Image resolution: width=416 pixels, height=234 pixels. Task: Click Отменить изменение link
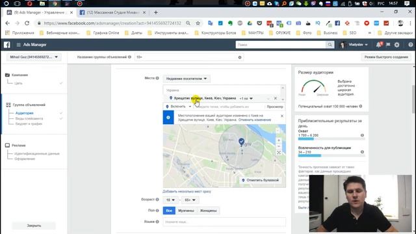[x=255, y=120]
